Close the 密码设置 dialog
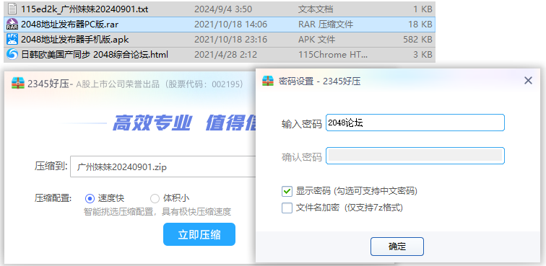Image resolution: width=546 pixels, height=266 pixels. tap(528, 81)
